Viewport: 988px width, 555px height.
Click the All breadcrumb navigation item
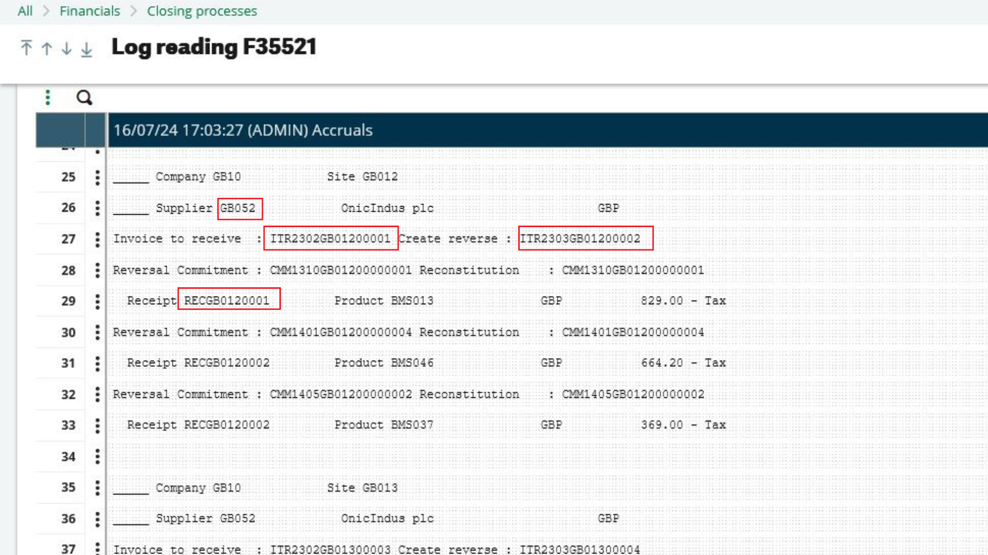coord(24,11)
